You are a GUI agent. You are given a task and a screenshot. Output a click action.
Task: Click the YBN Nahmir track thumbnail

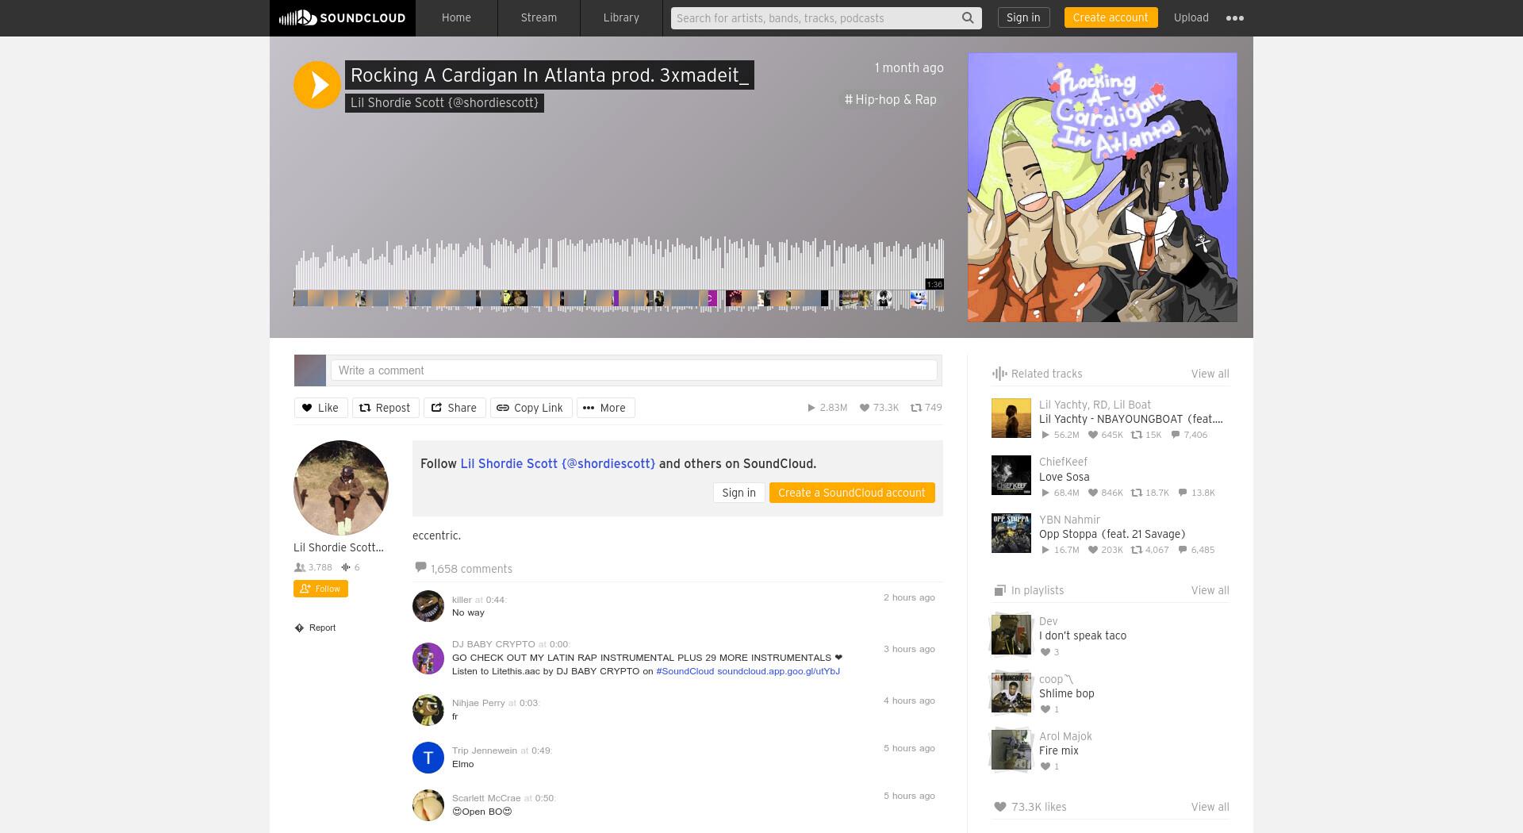pyautogui.click(x=1011, y=533)
